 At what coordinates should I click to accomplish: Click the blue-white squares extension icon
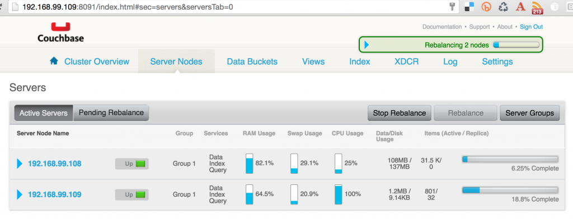469,7
